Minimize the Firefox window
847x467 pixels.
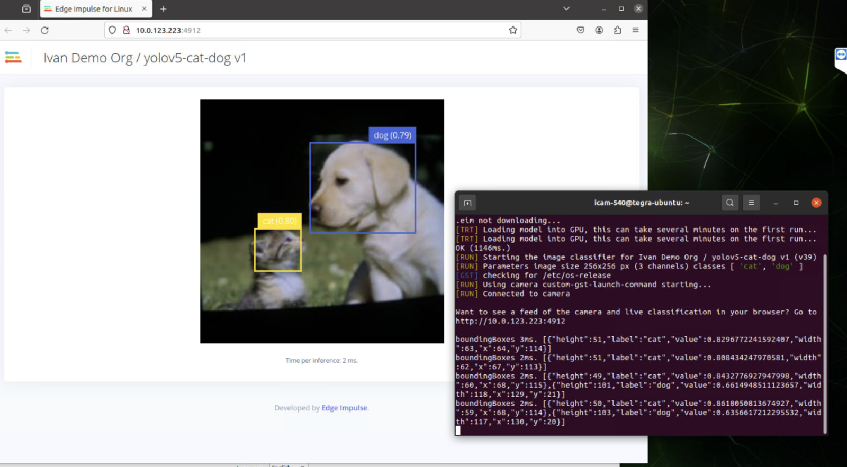(x=603, y=8)
